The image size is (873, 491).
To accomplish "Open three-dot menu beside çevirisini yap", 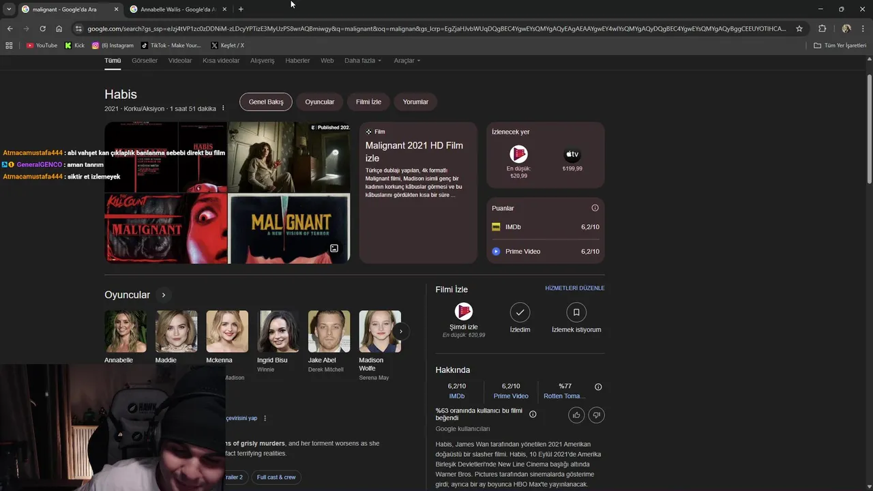I will click(x=265, y=418).
